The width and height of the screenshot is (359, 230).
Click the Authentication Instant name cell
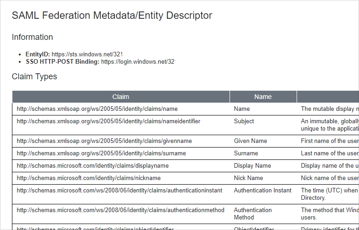point(263,191)
